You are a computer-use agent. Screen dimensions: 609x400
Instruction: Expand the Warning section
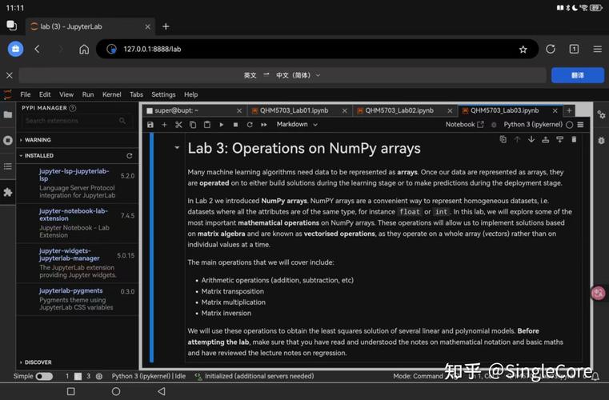point(38,140)
